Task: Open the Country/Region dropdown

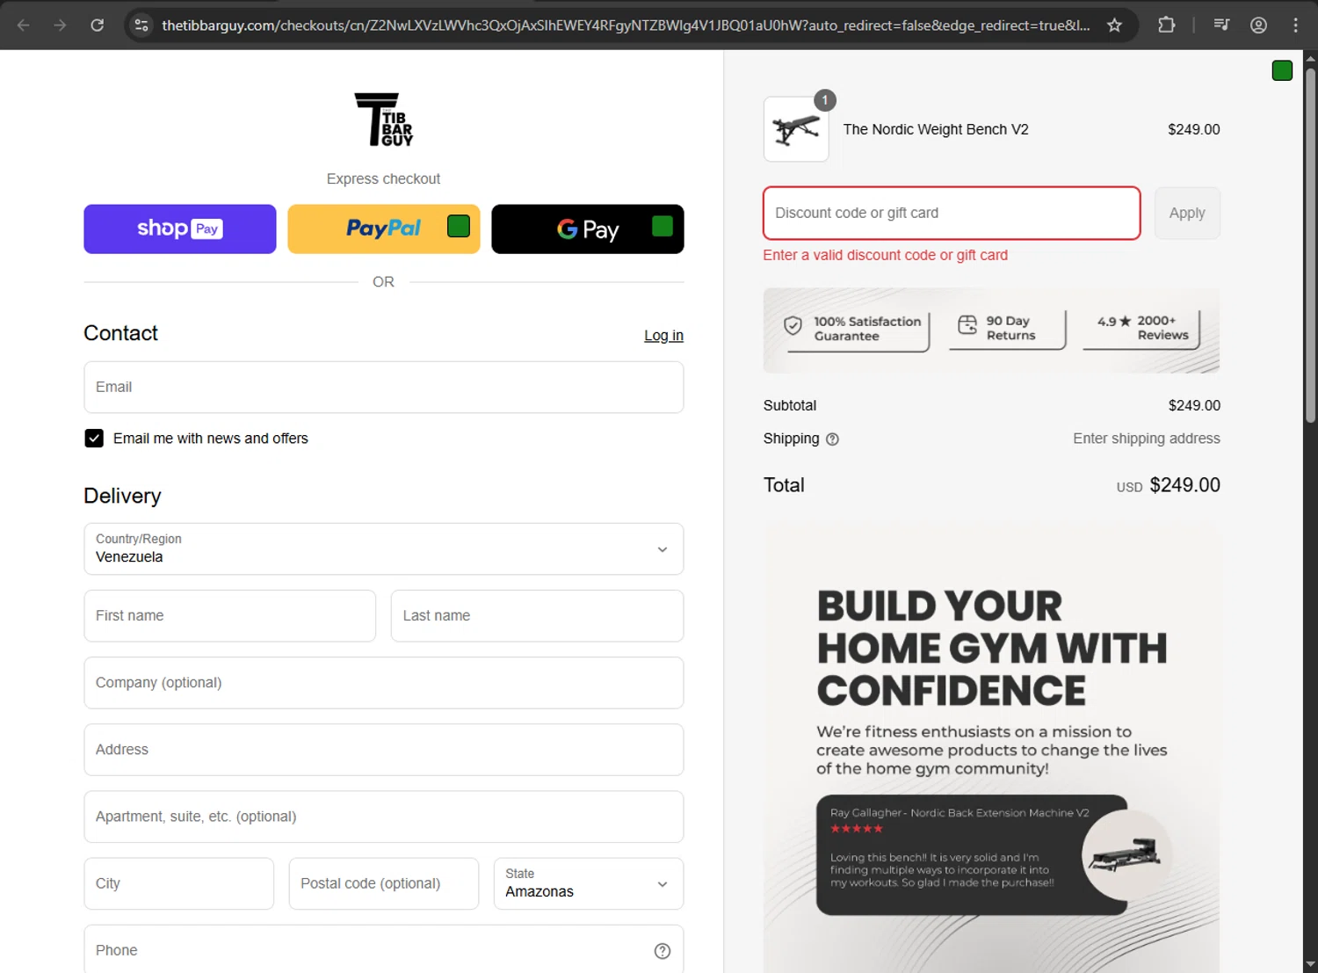Action: pyautogui.click(x=384, y=549)
